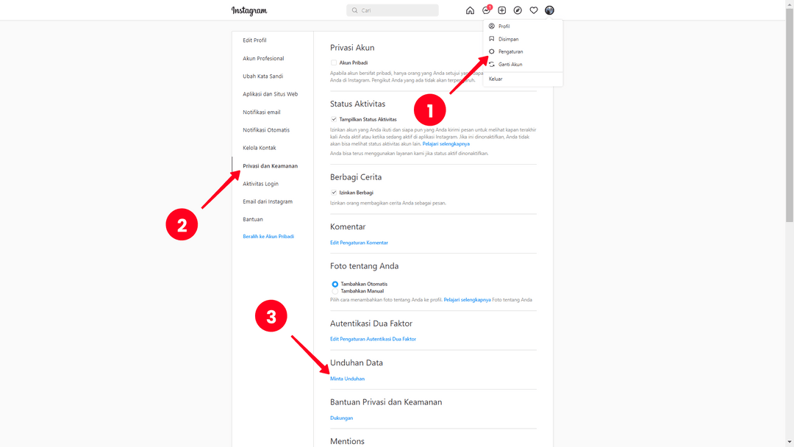Click the Disimpan bookmark icon
794x447 pixels.
[492, 38]
